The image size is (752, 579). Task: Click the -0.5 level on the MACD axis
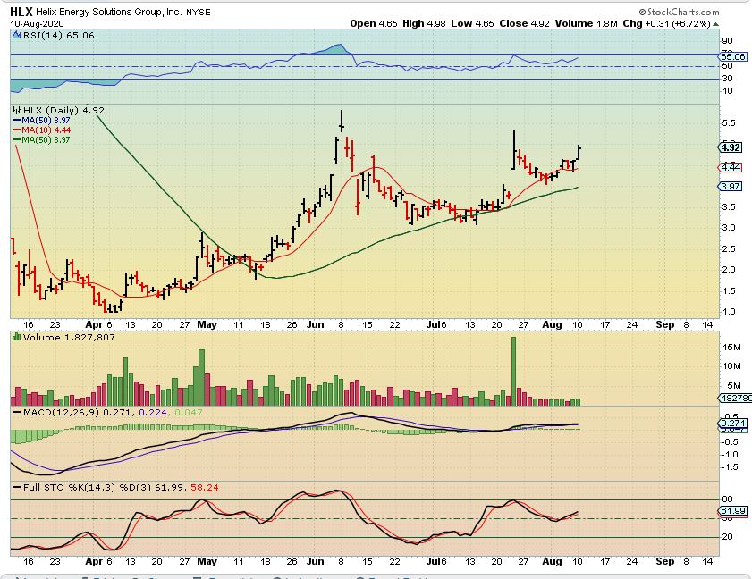point(730,442)
